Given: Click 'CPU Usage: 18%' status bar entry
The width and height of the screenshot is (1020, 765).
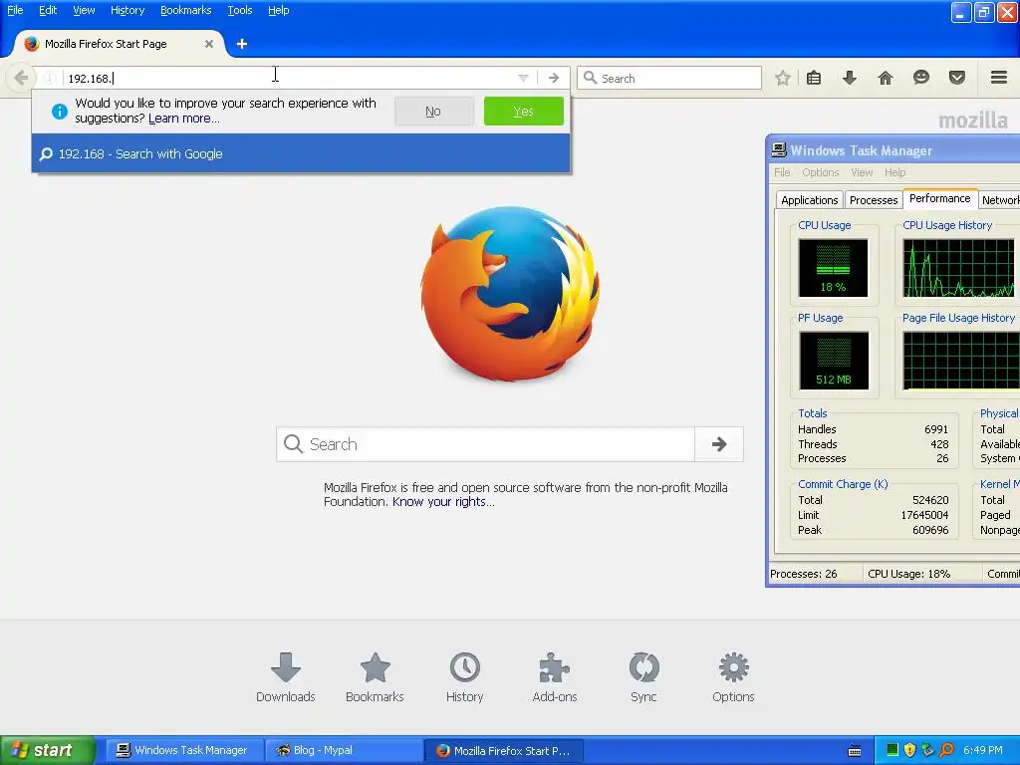Looking at the screenshot, I should pos(908,574).
